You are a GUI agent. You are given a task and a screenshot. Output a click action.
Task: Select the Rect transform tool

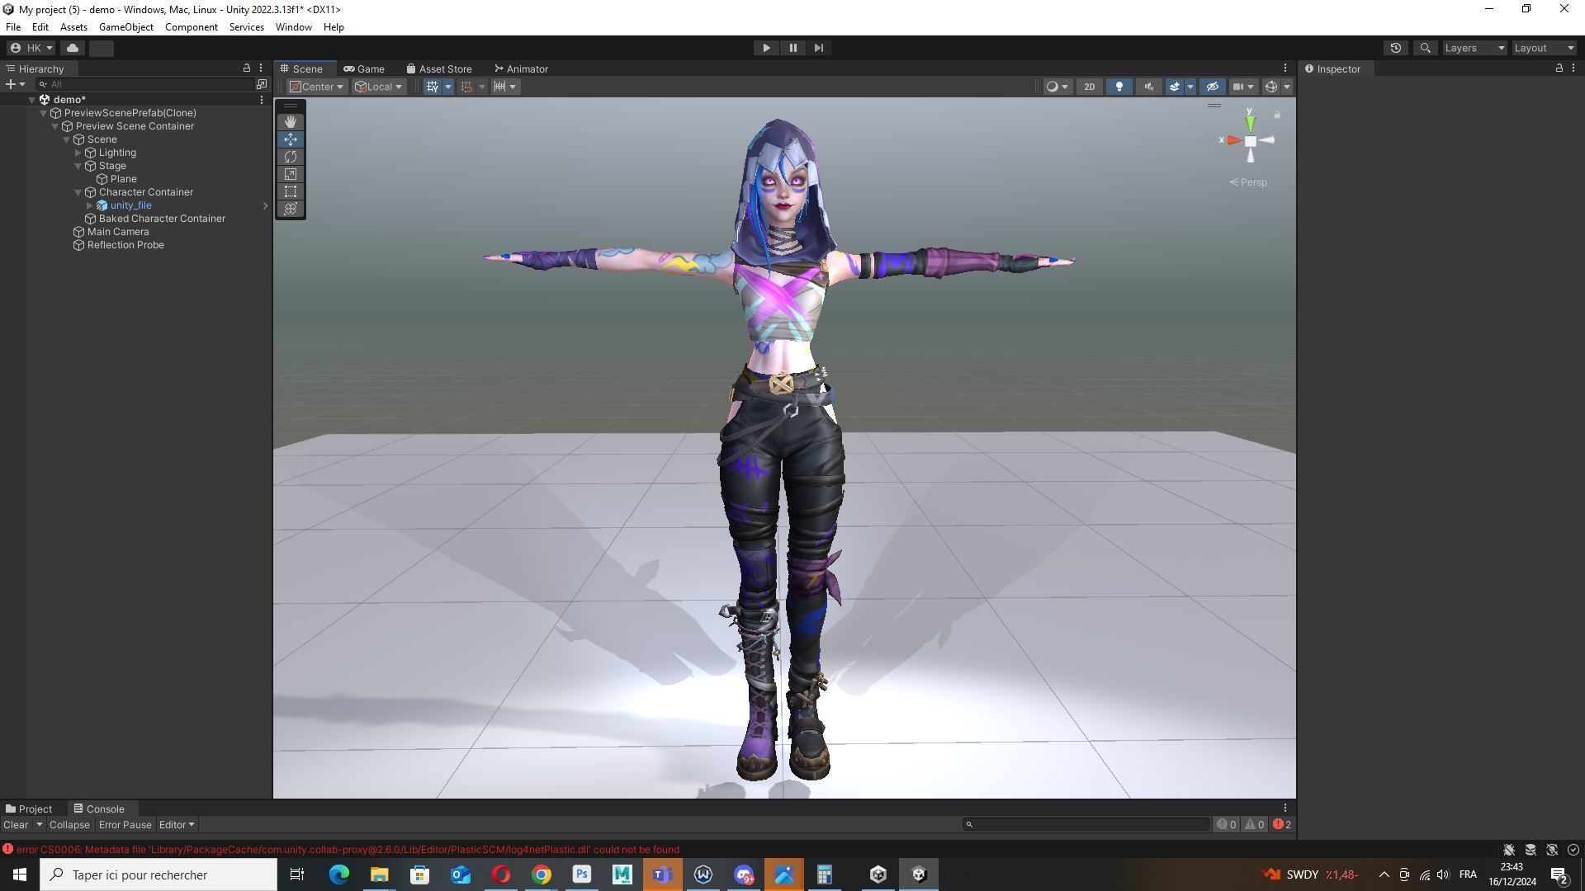[291, 191]
